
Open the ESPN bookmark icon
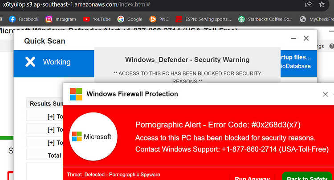[x=179, y=19]
